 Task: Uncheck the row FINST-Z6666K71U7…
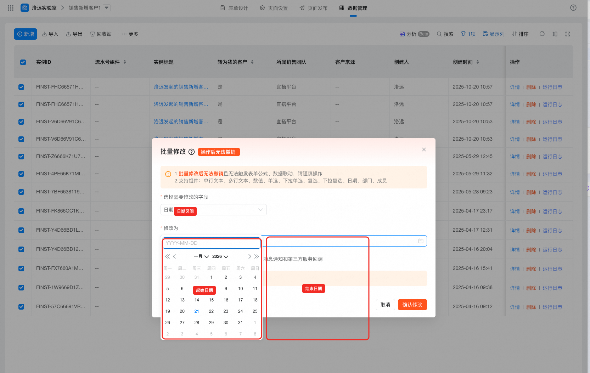[21, 157]
